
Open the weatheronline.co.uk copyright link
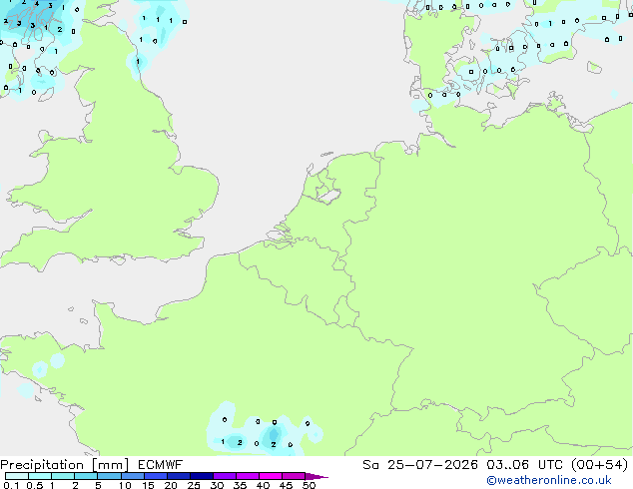[x=549, y=480]
